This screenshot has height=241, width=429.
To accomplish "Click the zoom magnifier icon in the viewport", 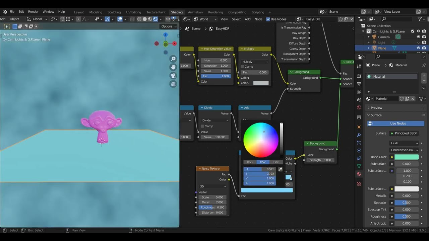I will point(173,59).
